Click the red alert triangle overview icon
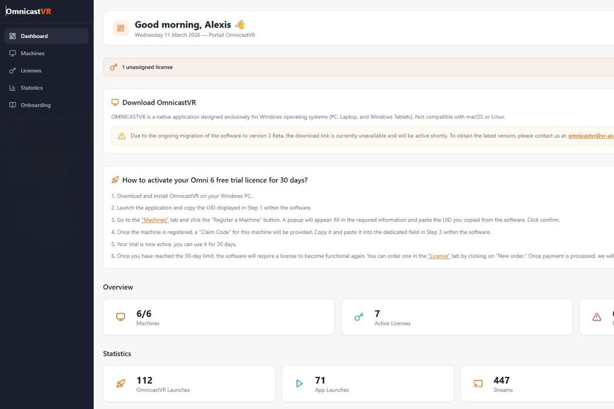Image resolution: width=614 pixels, height=409 pixels. [597, 317]
